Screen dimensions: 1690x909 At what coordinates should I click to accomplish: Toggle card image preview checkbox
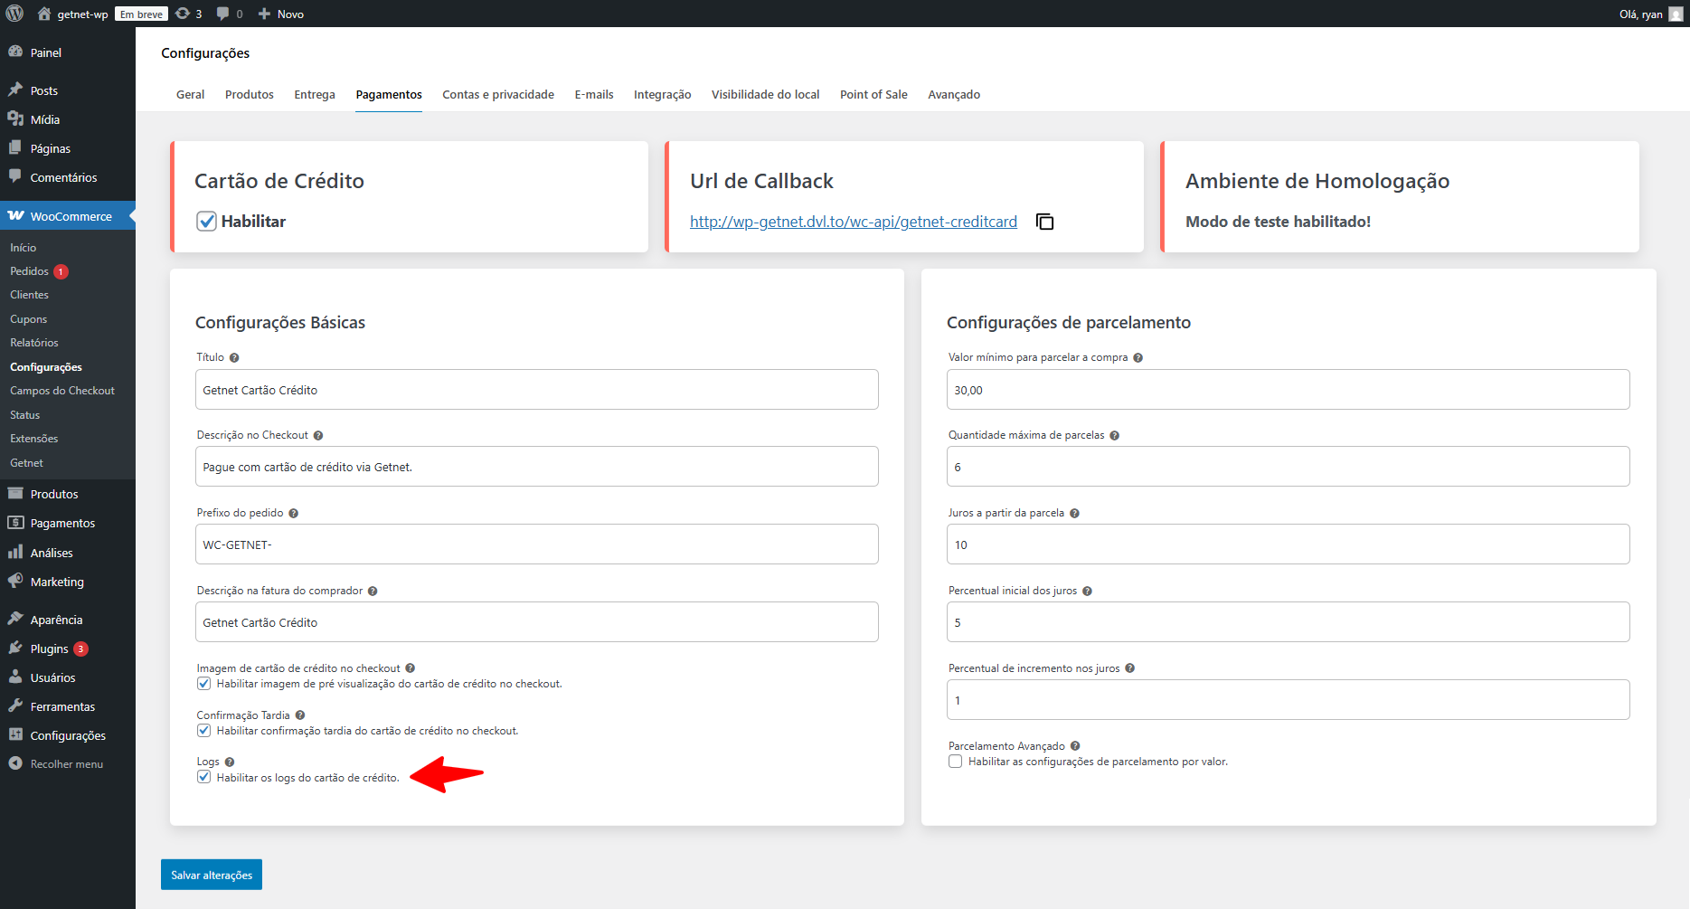203,684
